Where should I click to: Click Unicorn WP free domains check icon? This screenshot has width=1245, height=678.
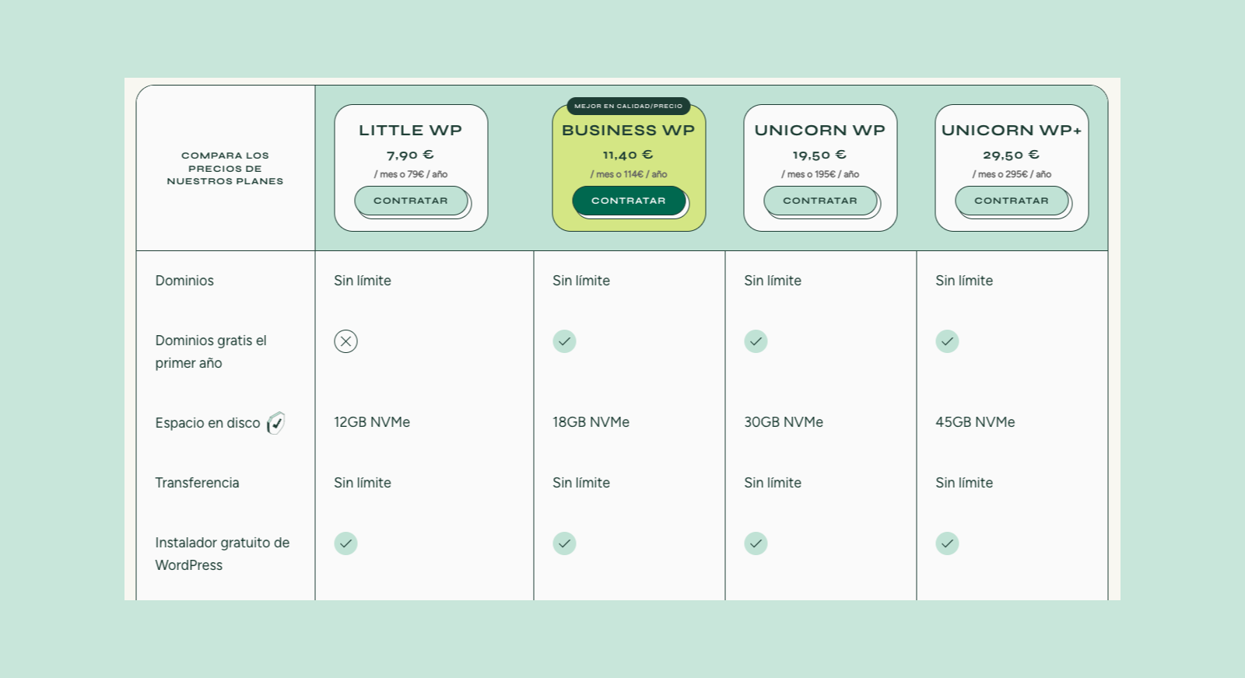756,341
